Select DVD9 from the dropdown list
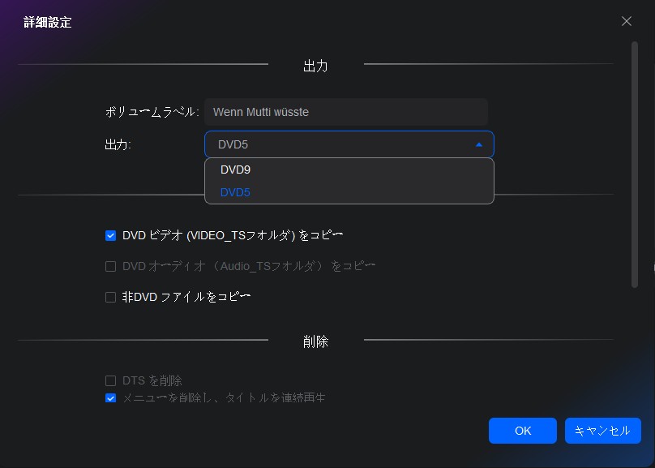This screenshot has height=468, width=655. [349, 170]
